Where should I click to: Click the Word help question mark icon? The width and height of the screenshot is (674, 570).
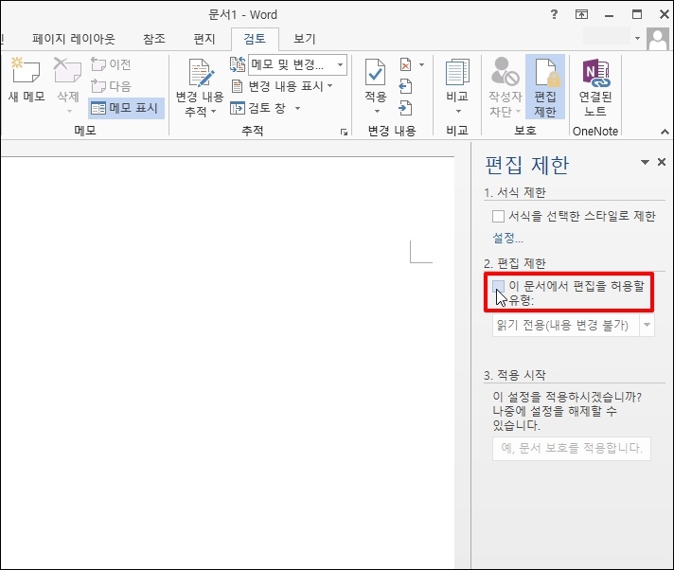tap(554, 14)
